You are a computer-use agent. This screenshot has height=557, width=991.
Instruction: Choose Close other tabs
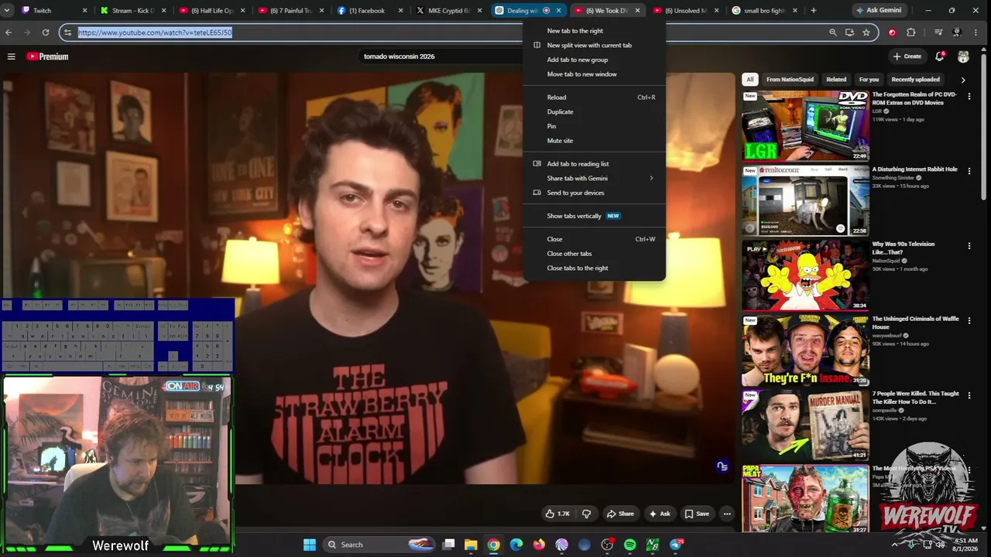coord(595,254)
